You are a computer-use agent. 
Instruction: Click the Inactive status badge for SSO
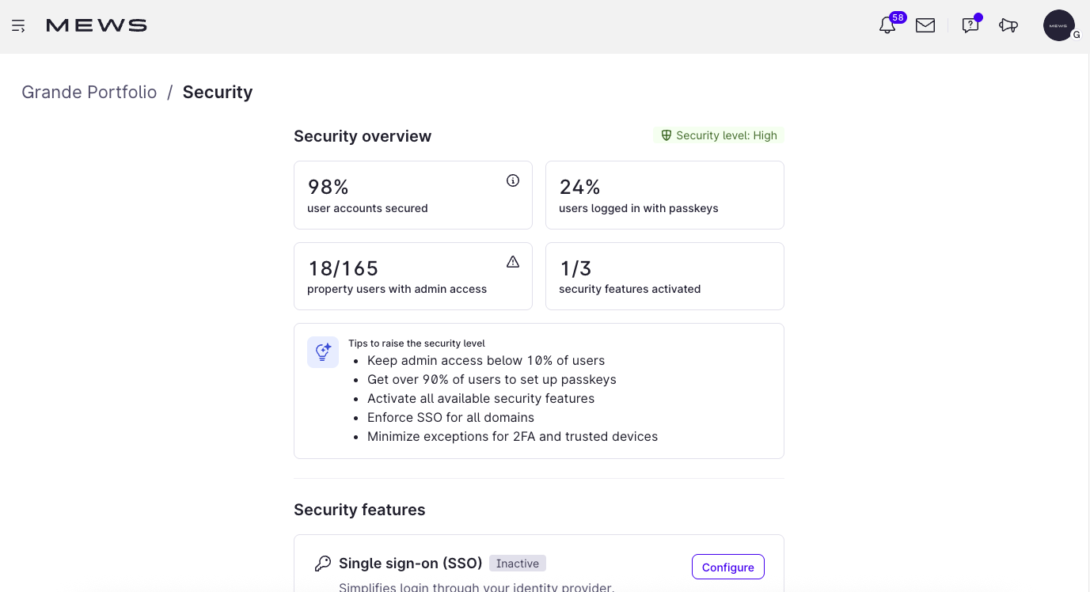[518, 563]
